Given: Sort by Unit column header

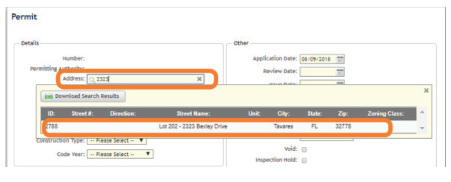Looking at the screenshot, I should (x=254, y=114).
